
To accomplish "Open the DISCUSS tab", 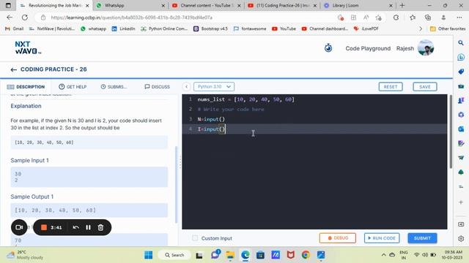I will point(157,87).
